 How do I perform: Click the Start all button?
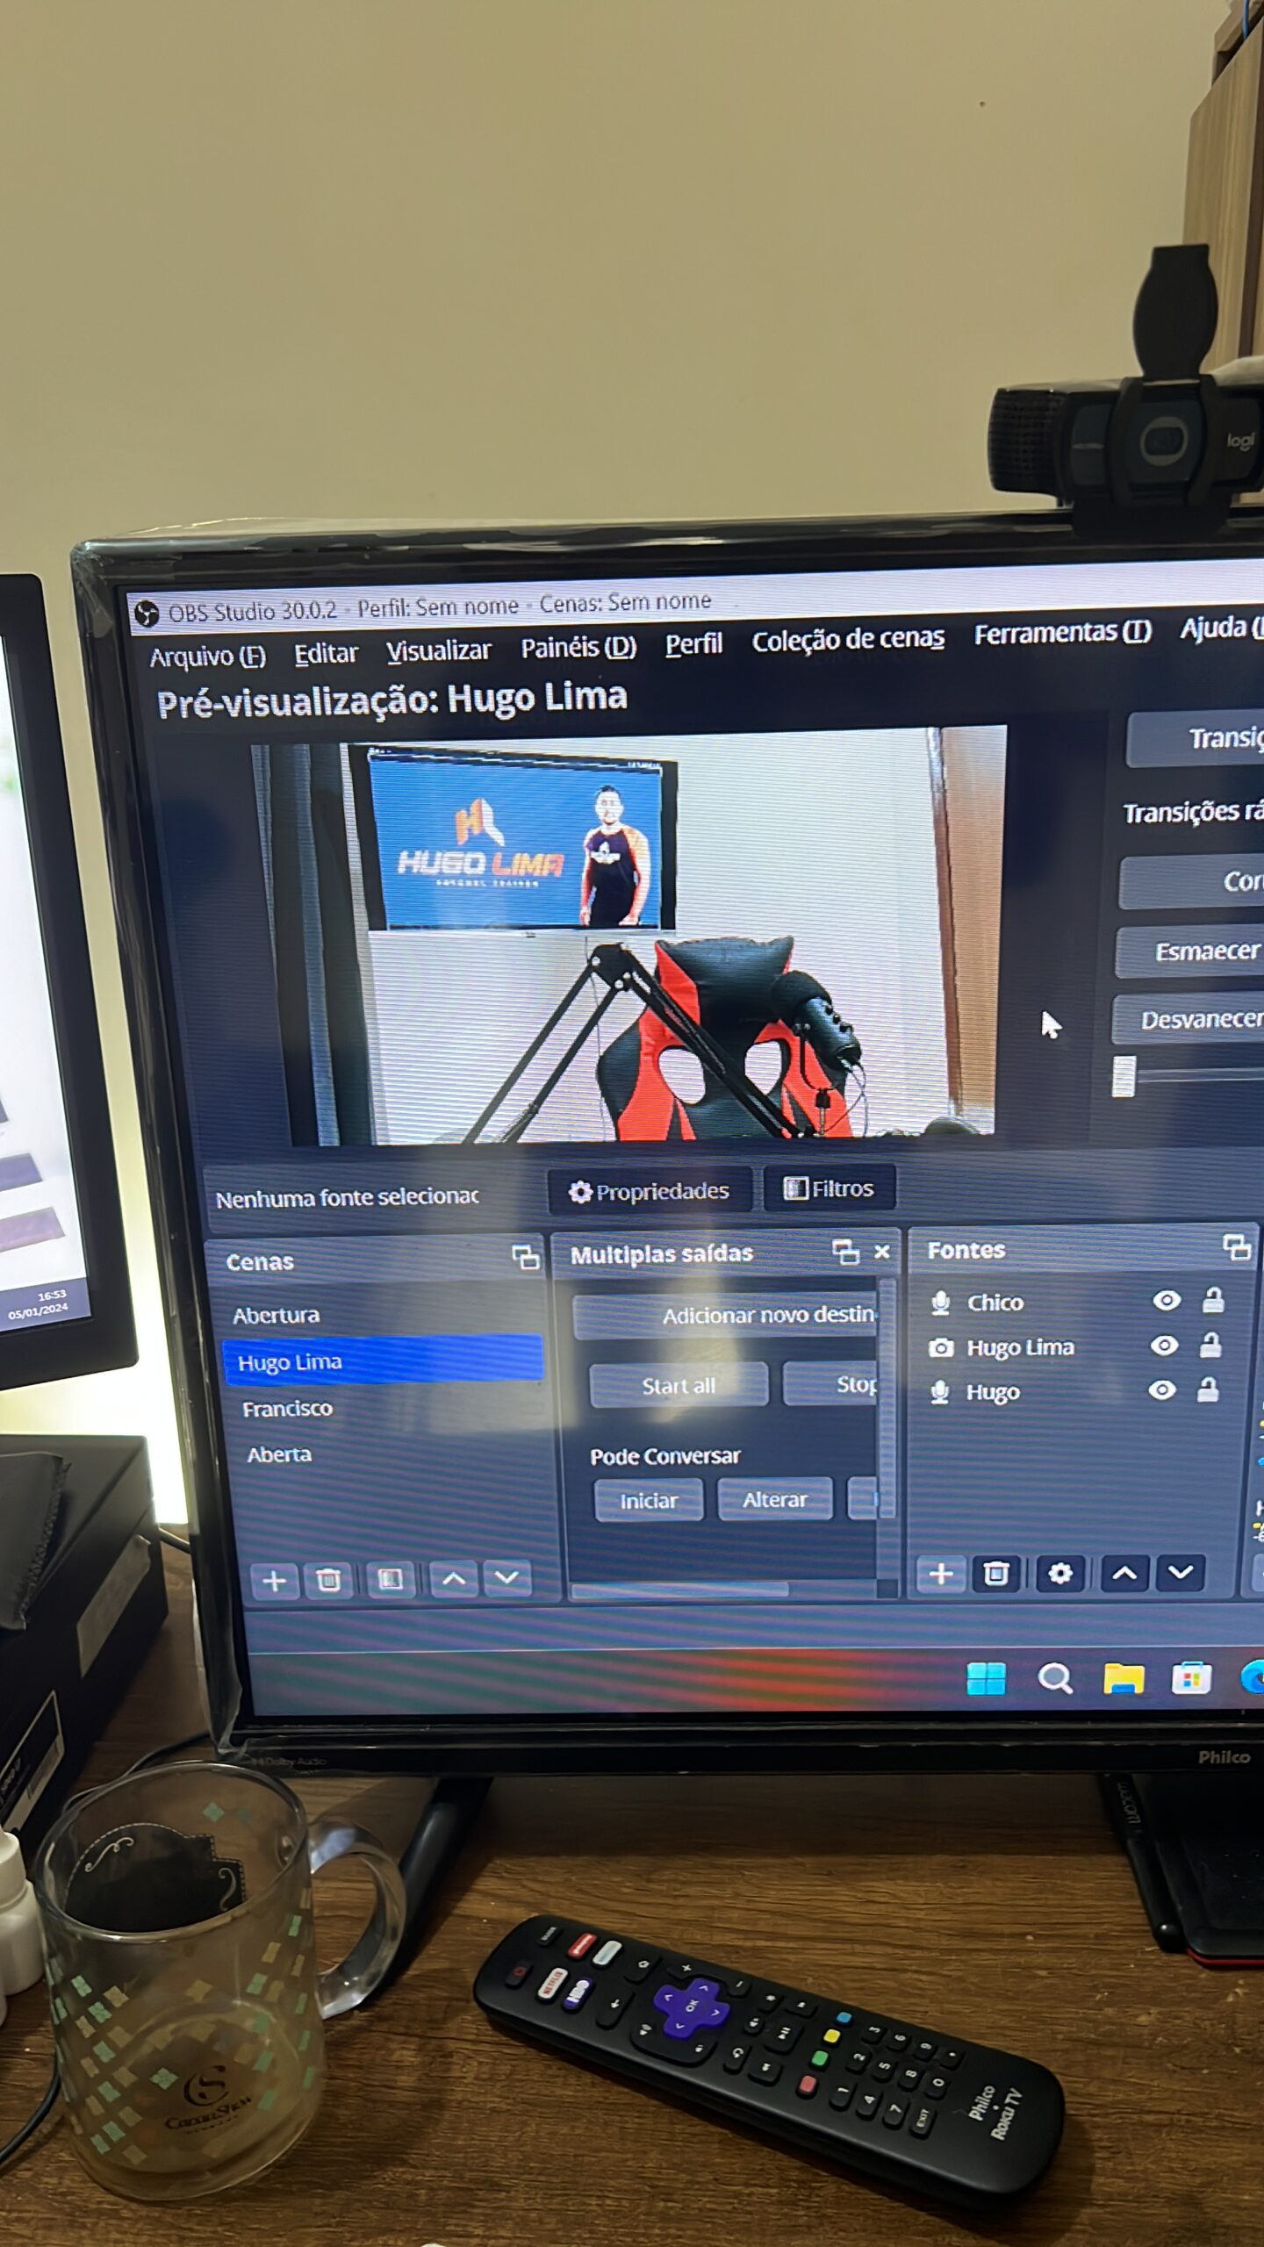(678, 1386)
